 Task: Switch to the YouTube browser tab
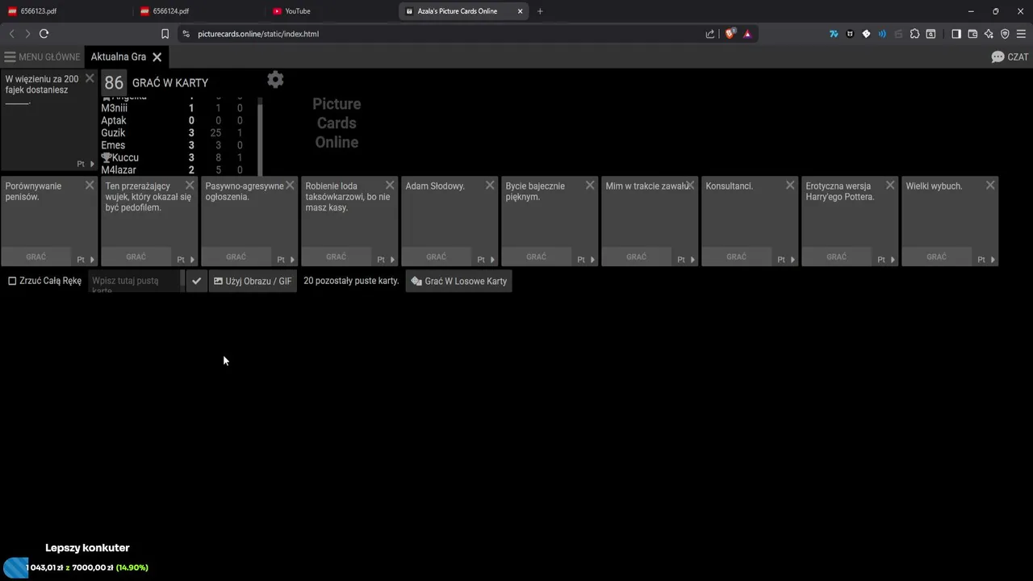pyautogui.click(x=331, y=11)
